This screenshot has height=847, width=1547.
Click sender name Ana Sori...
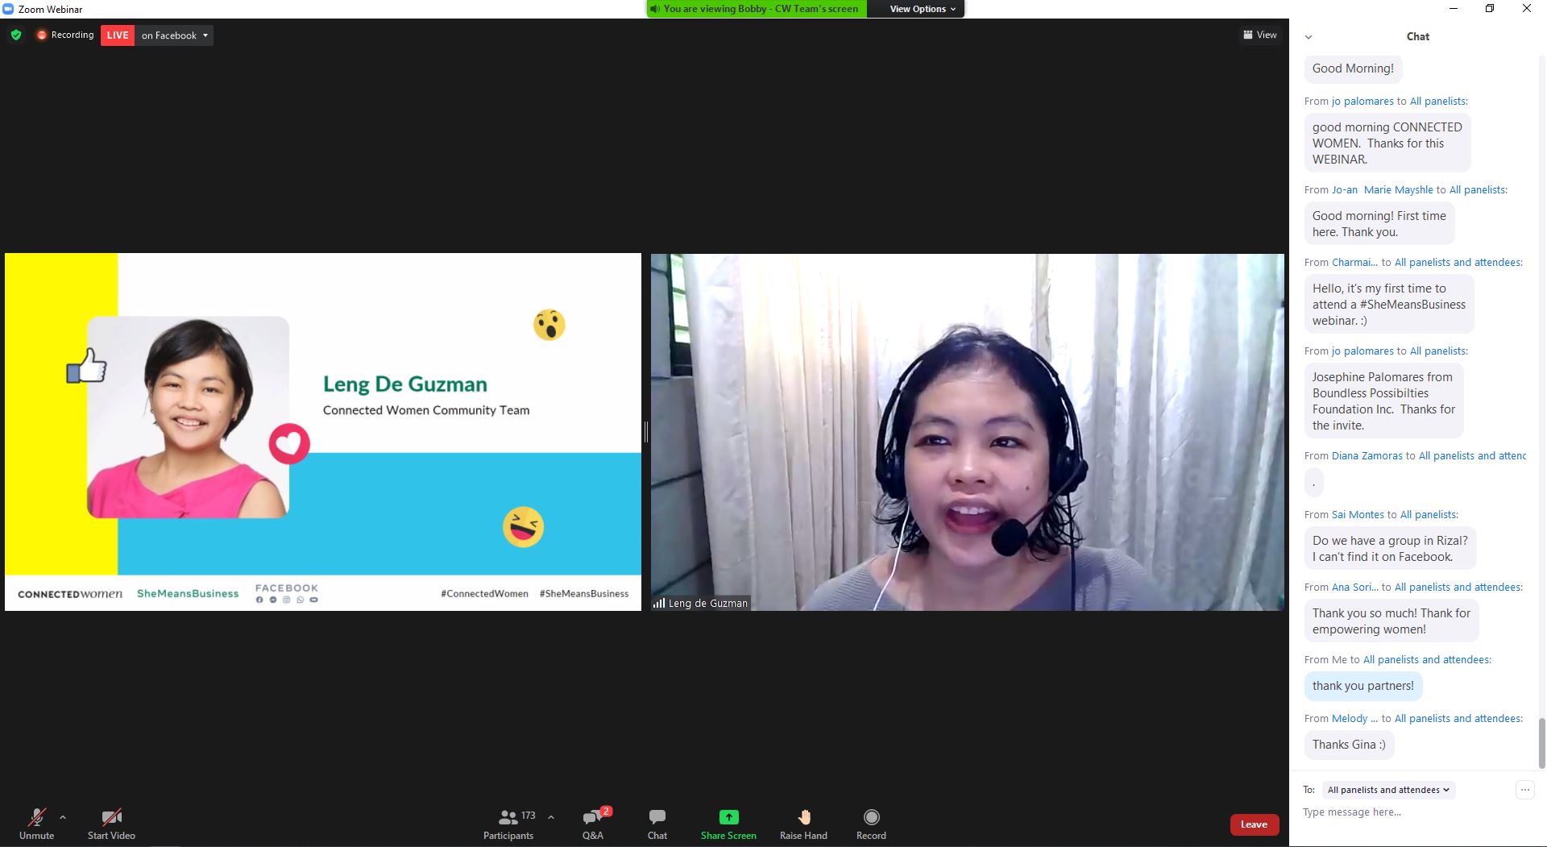(1354, 588)
